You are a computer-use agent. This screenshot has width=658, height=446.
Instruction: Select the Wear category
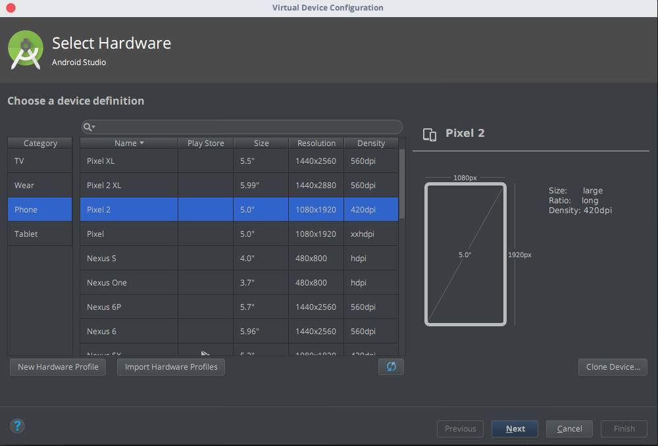40,186
